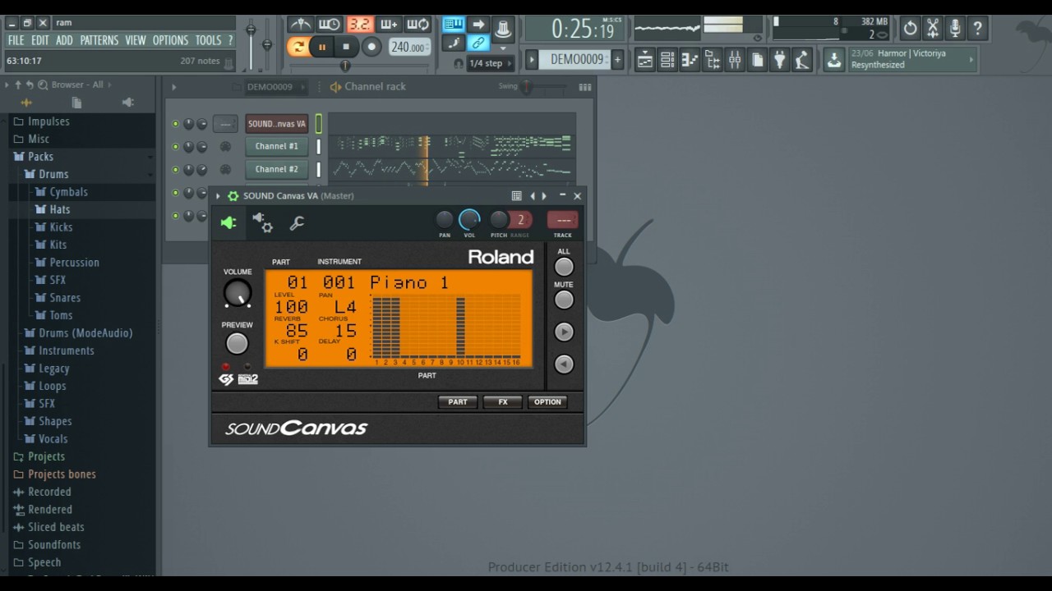Open the help question mark icon
Image resolution: width=1052 pixels, height=591 pixels.
(x=977, y=28)
